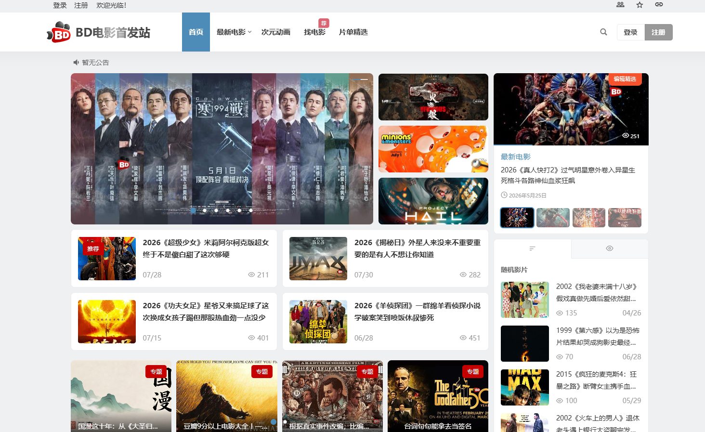Switch to the sort-list tab icon in sidebar

(532, 249)
